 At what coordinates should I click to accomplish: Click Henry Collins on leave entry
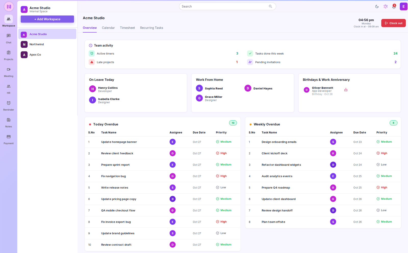point(103,89)
